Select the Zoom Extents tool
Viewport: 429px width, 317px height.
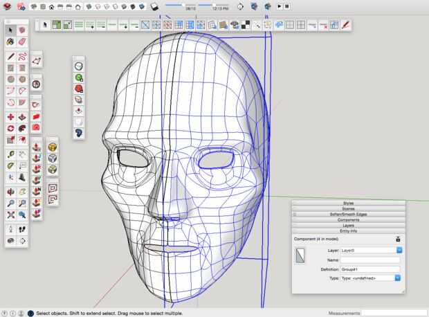click(x=10, y=215)
